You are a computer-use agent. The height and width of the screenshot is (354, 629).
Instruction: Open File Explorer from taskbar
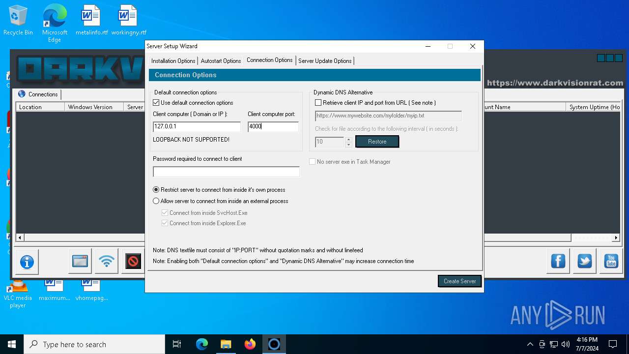(226, 344)
